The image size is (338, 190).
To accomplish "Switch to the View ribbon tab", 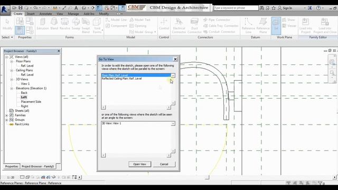I will 60,14.
